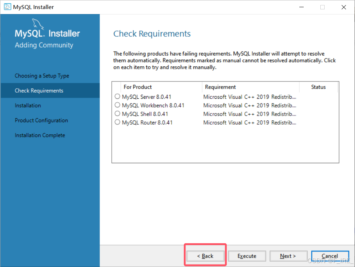Click the MySQL Shell 8.0.41 product name
Screen dimensions: 355x267
[145, 114]
